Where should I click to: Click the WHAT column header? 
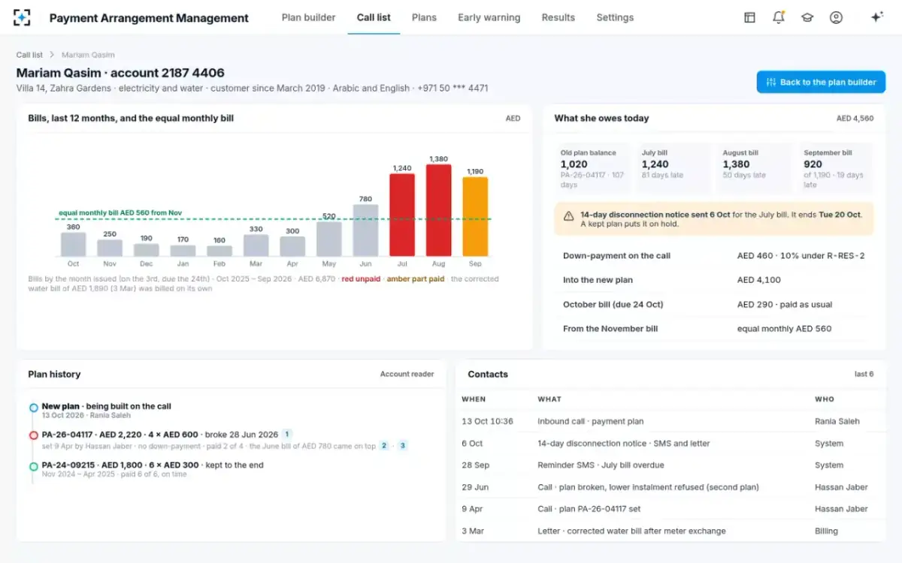pyautogui.click(x=549, y=399)
